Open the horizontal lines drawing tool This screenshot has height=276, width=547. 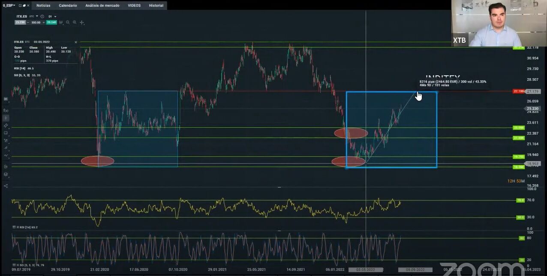tap(6, 140)
